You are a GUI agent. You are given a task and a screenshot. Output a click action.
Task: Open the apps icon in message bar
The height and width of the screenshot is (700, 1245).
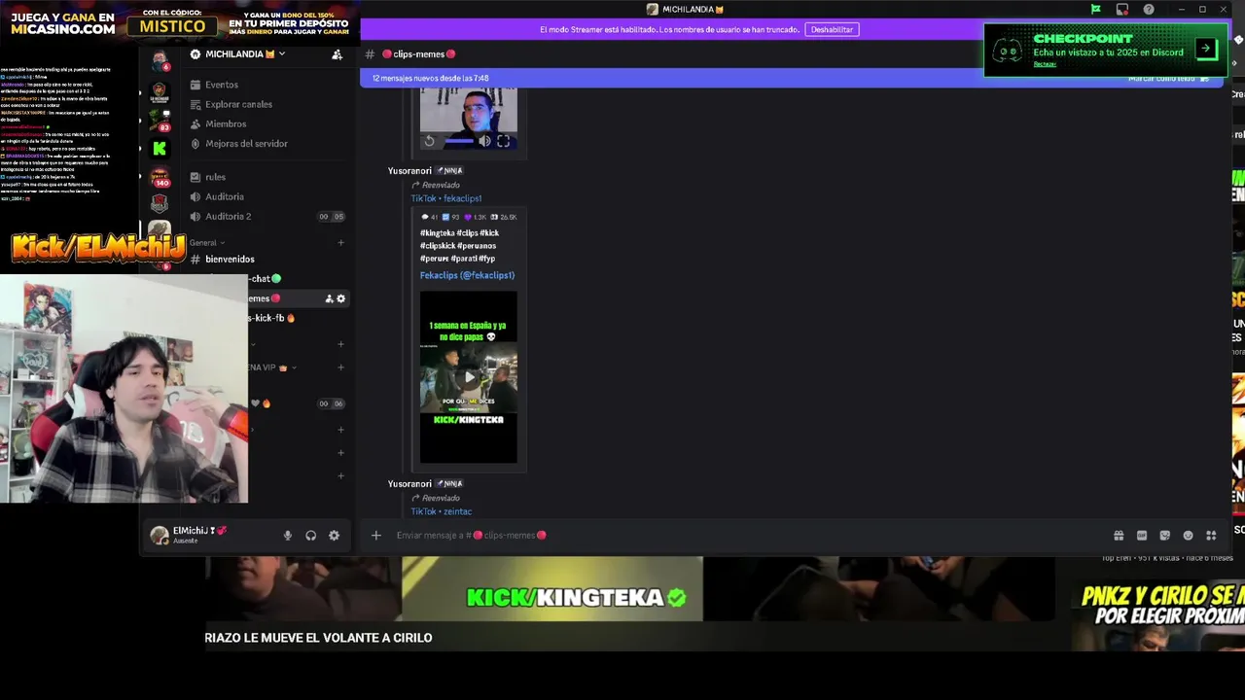1211,536
